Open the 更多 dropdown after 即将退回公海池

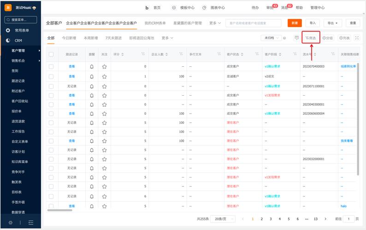tap(167, 38)
